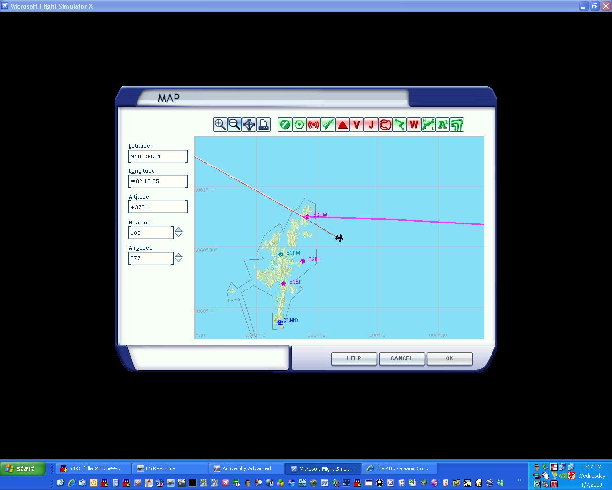Viewport: 612px width, 490px height.
Task: Toggle weather systems H/L layer
Action: [x=428, y=124]
